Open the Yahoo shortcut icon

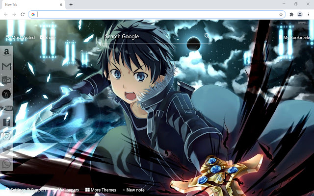pyautogui.click(x=6, y=94)
